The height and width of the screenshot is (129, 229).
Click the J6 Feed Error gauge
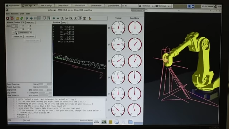(135, 110)
